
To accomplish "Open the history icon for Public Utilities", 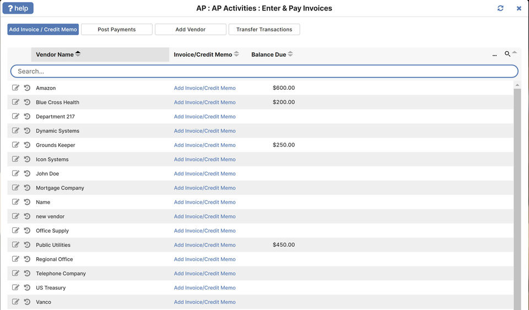I will [27, 245].
